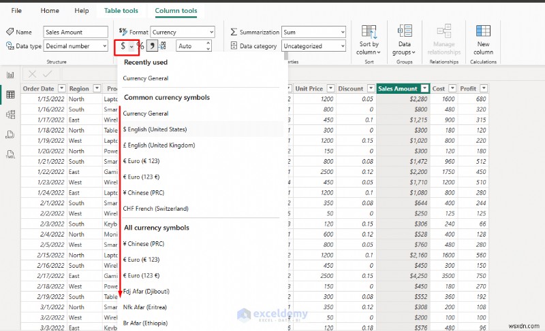Click the Auto decimal places field
This screenshot has height=331, width=545.
(x=191, y=46)
